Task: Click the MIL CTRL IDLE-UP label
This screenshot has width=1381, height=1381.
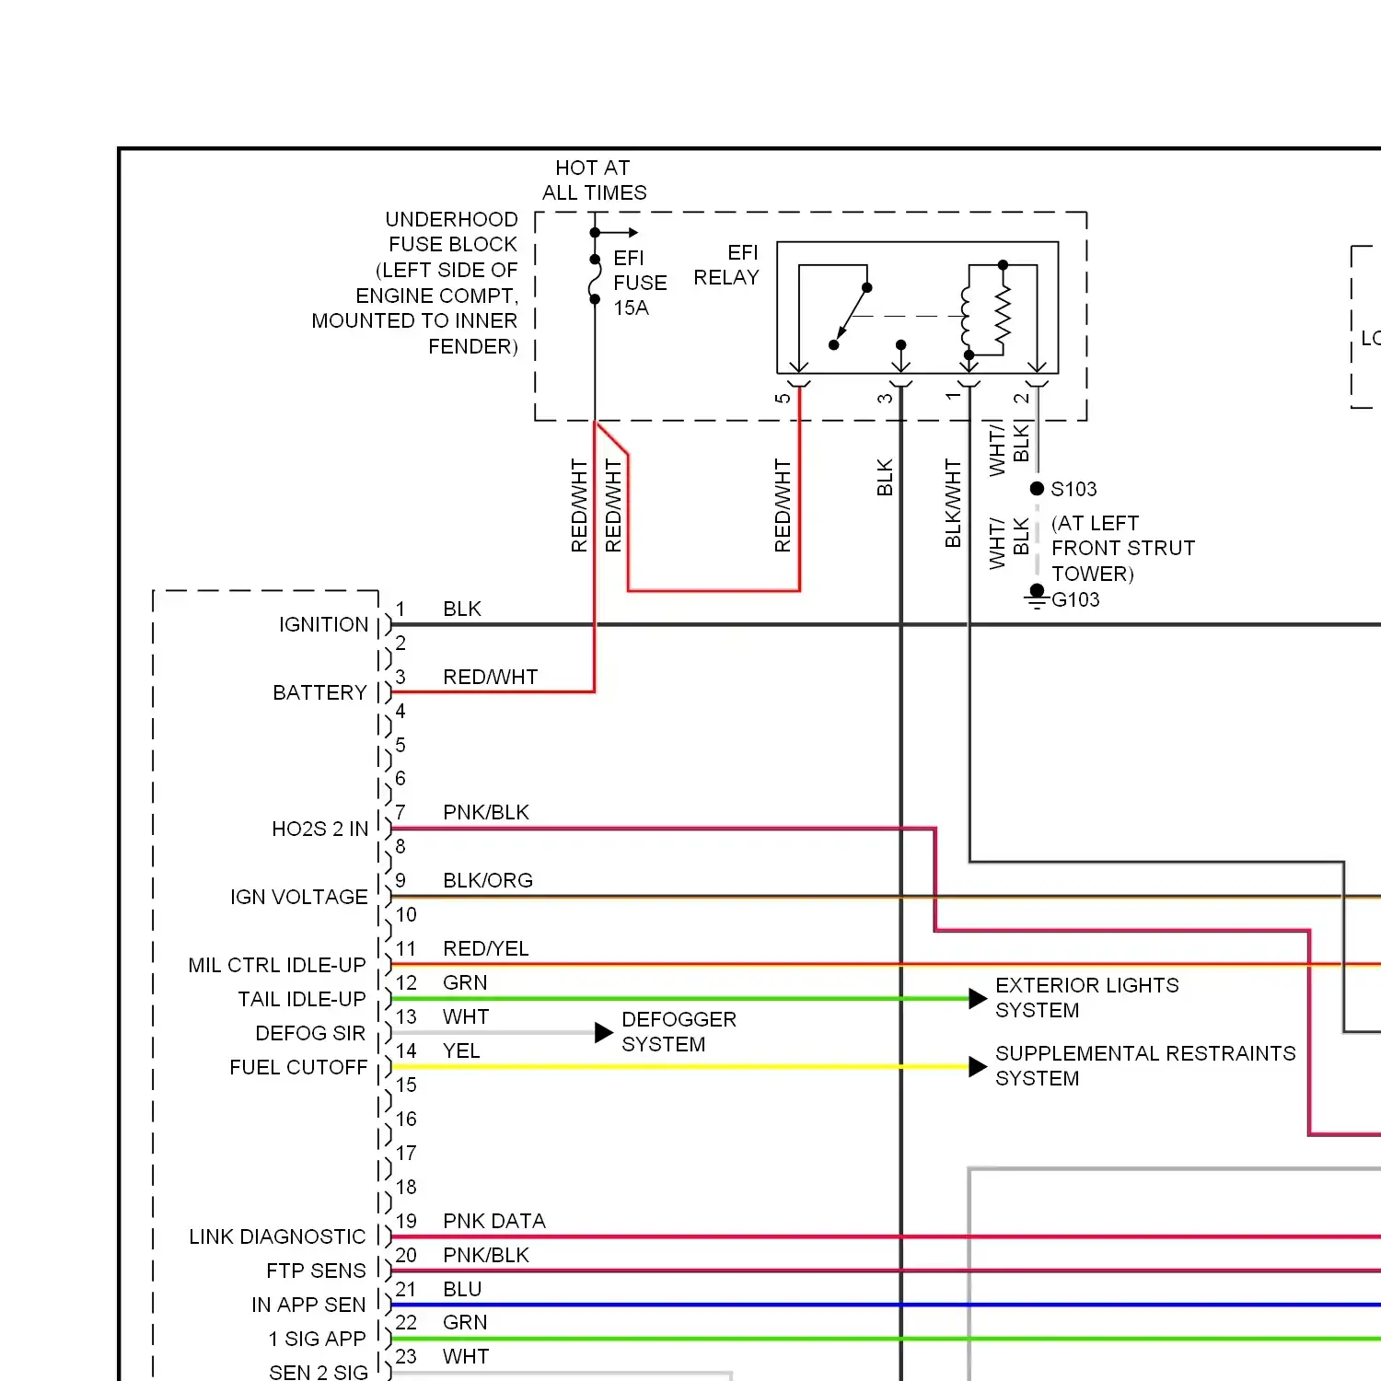Action: [277, 965]
